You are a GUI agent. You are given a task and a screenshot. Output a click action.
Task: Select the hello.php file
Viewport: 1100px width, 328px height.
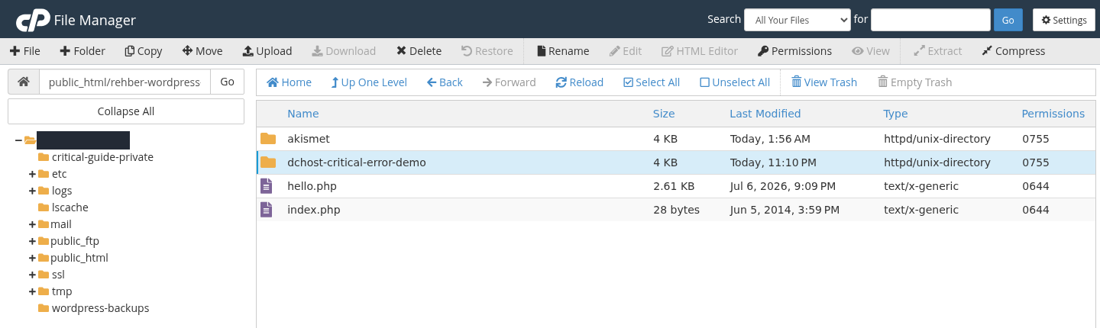(678, 186)
